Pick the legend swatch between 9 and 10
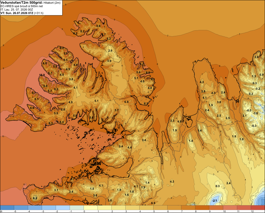Image resolution: width=265 pixels, height=213 pixels. (216, 208)
